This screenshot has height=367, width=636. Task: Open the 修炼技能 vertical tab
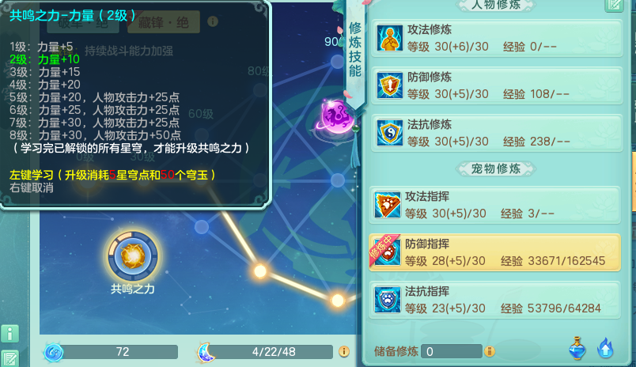point(355,51)
